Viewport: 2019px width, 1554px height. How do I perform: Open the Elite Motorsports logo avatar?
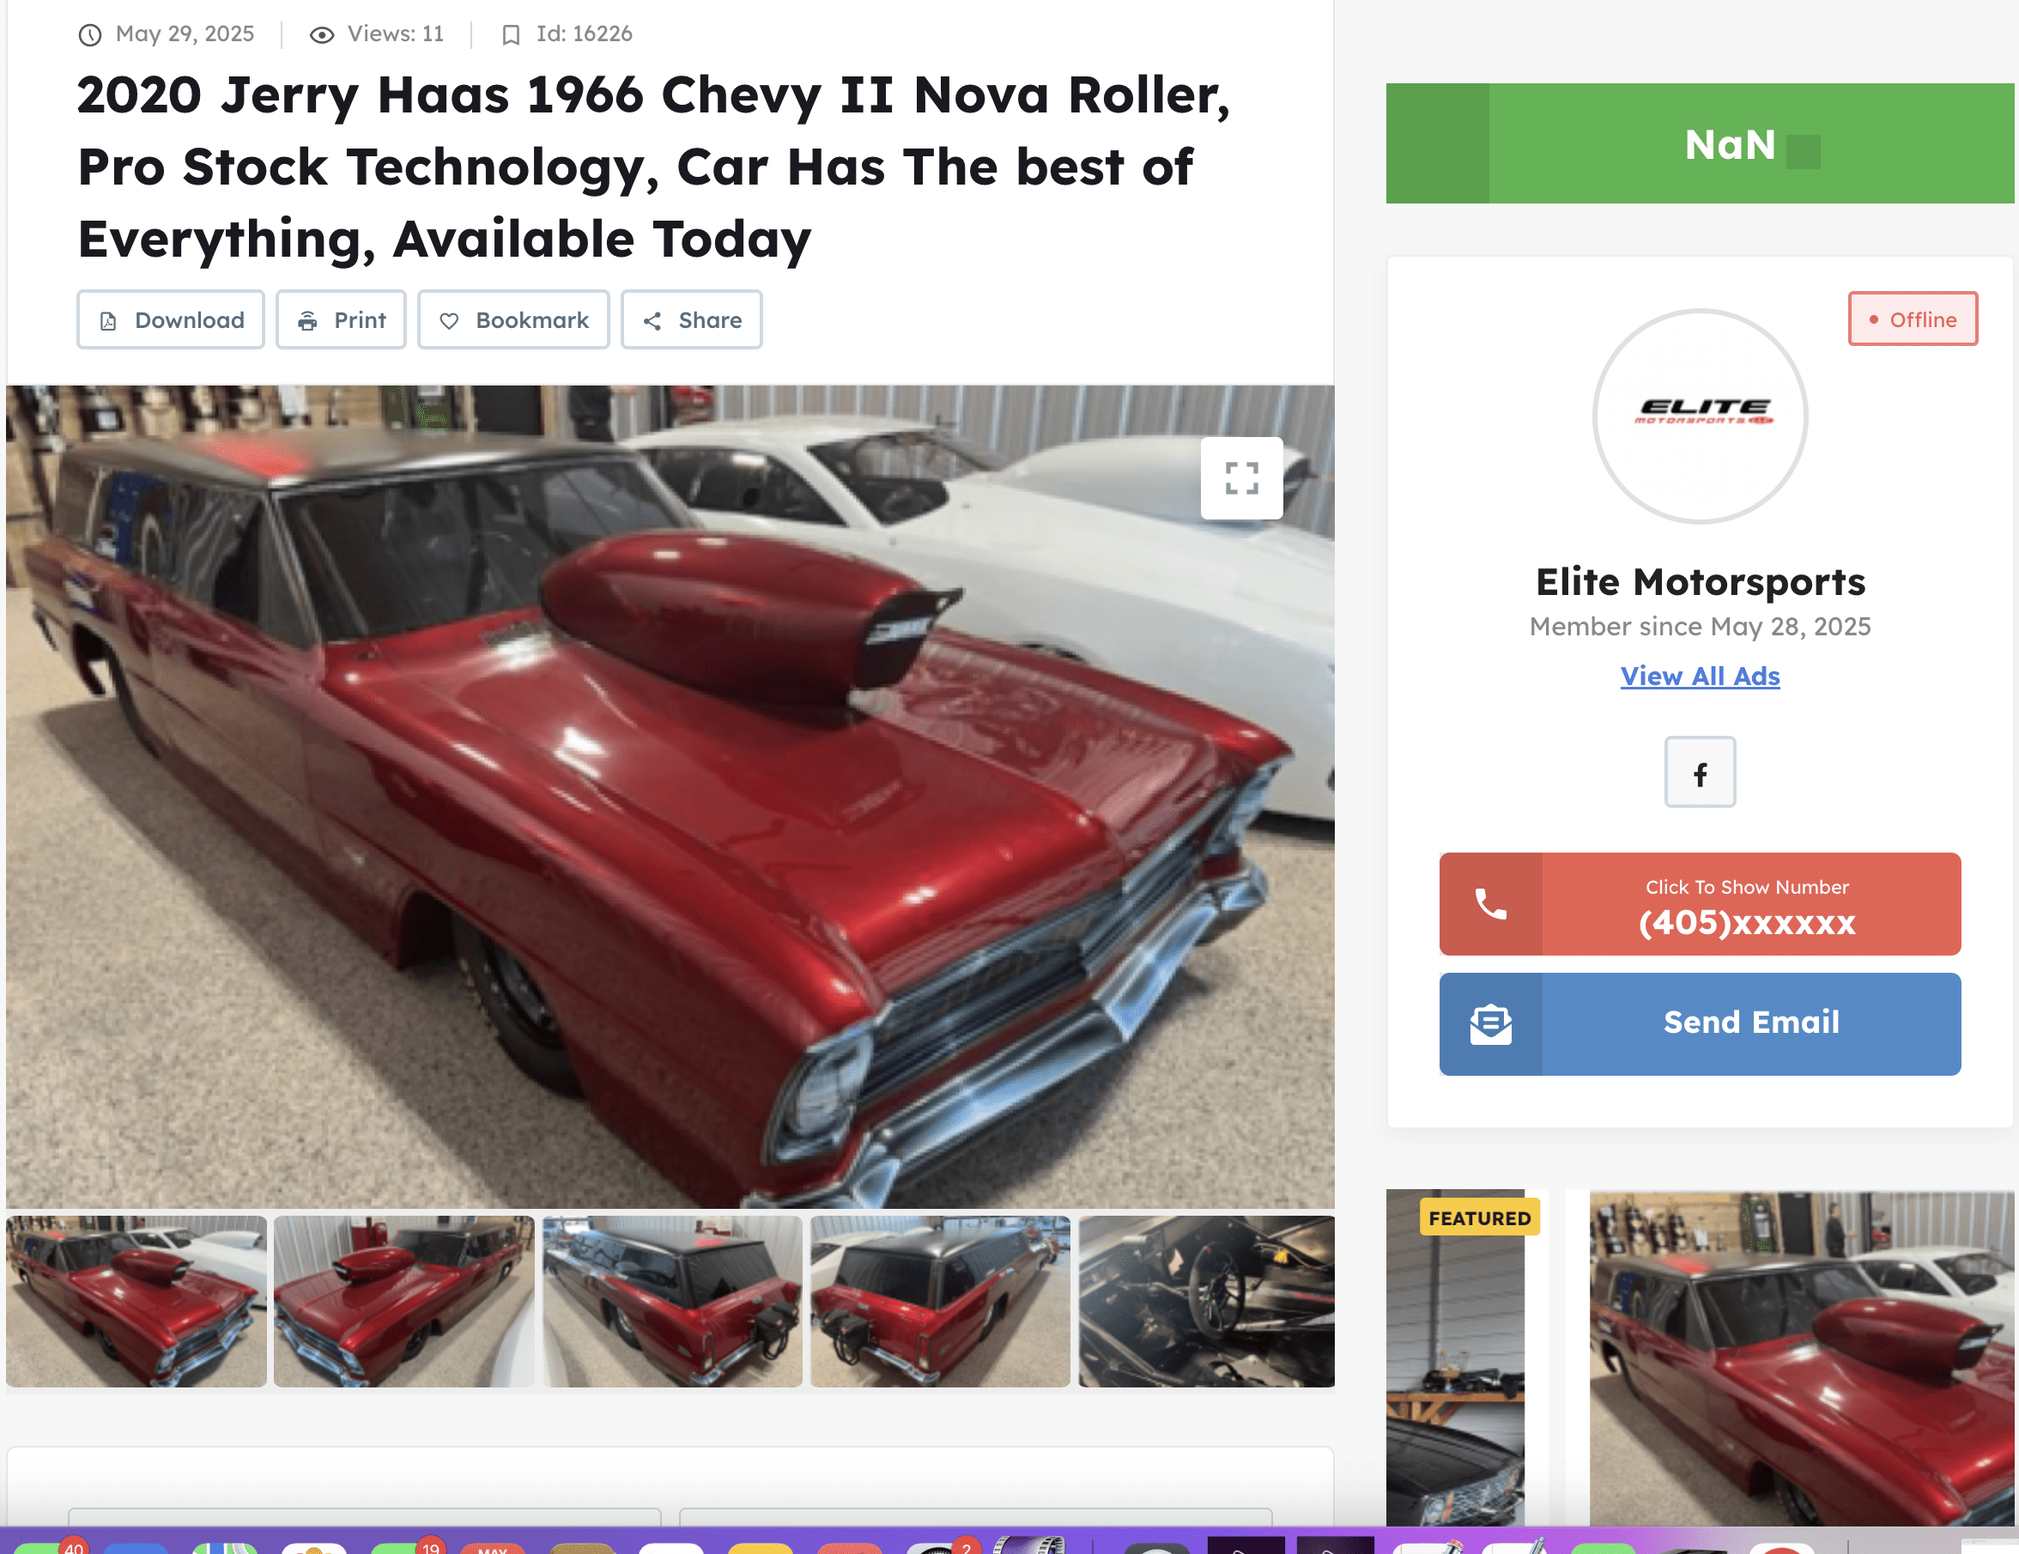point(1699,416)
